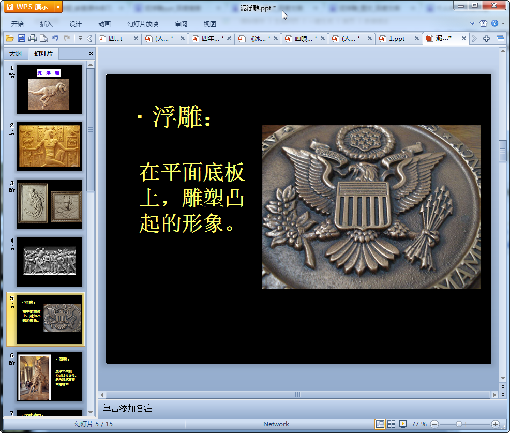Switch to the 大纲 outline pane tab
The height and width of the screenshot is (433, 510).
pyautogui.click(x=16, y=54)
